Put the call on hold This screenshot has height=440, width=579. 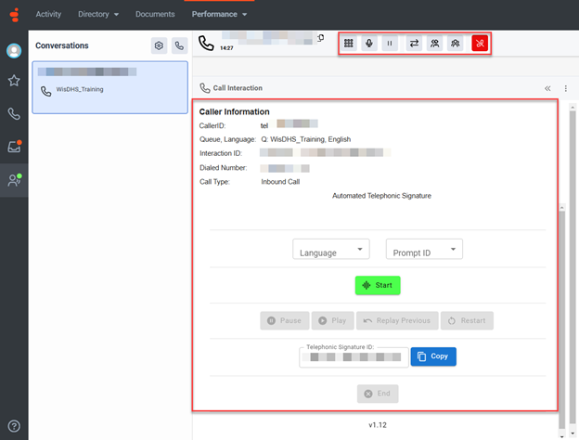tap(391, 43)
